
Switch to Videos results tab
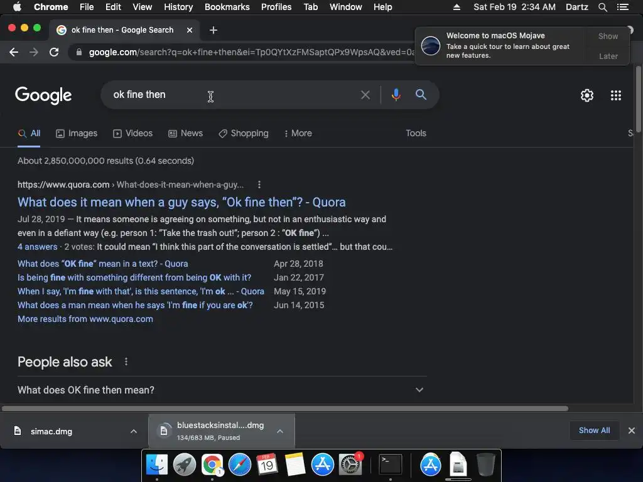pos(133,133)
